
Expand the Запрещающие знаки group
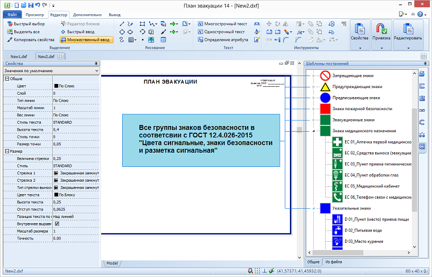(313, 75)
